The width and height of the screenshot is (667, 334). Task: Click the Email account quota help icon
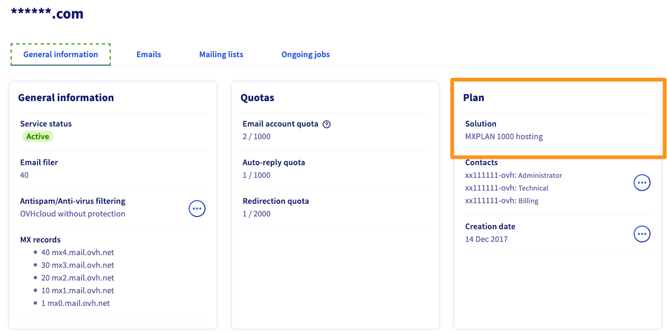[327, 124]
